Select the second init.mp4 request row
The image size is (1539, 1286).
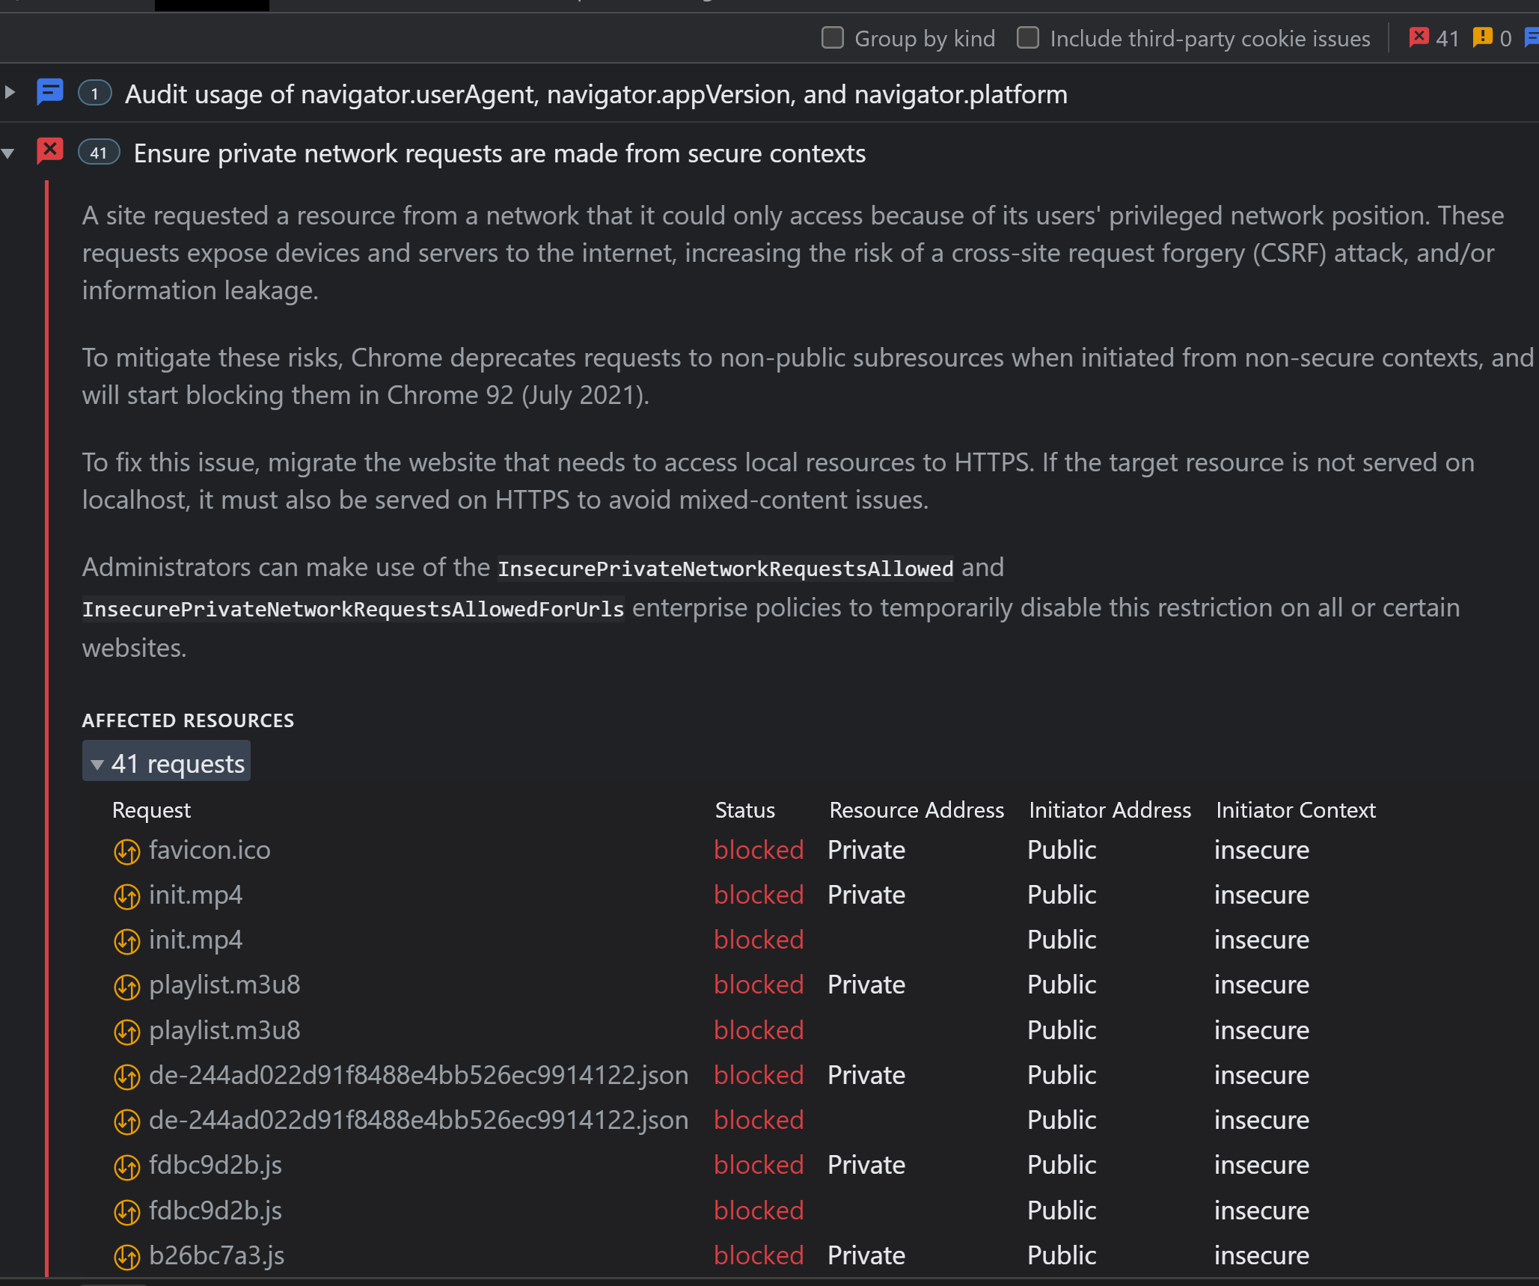tap(195, 940)
